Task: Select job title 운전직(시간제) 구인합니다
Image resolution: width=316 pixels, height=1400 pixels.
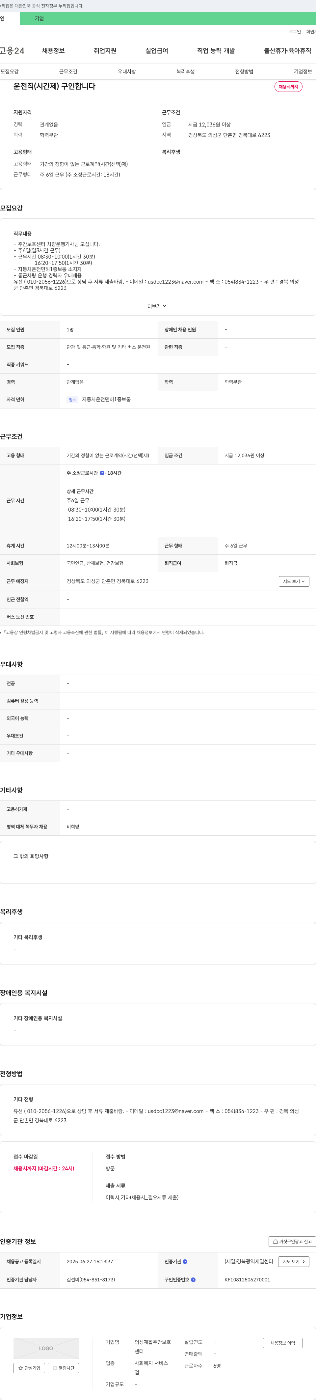Action: pos(54,86)
